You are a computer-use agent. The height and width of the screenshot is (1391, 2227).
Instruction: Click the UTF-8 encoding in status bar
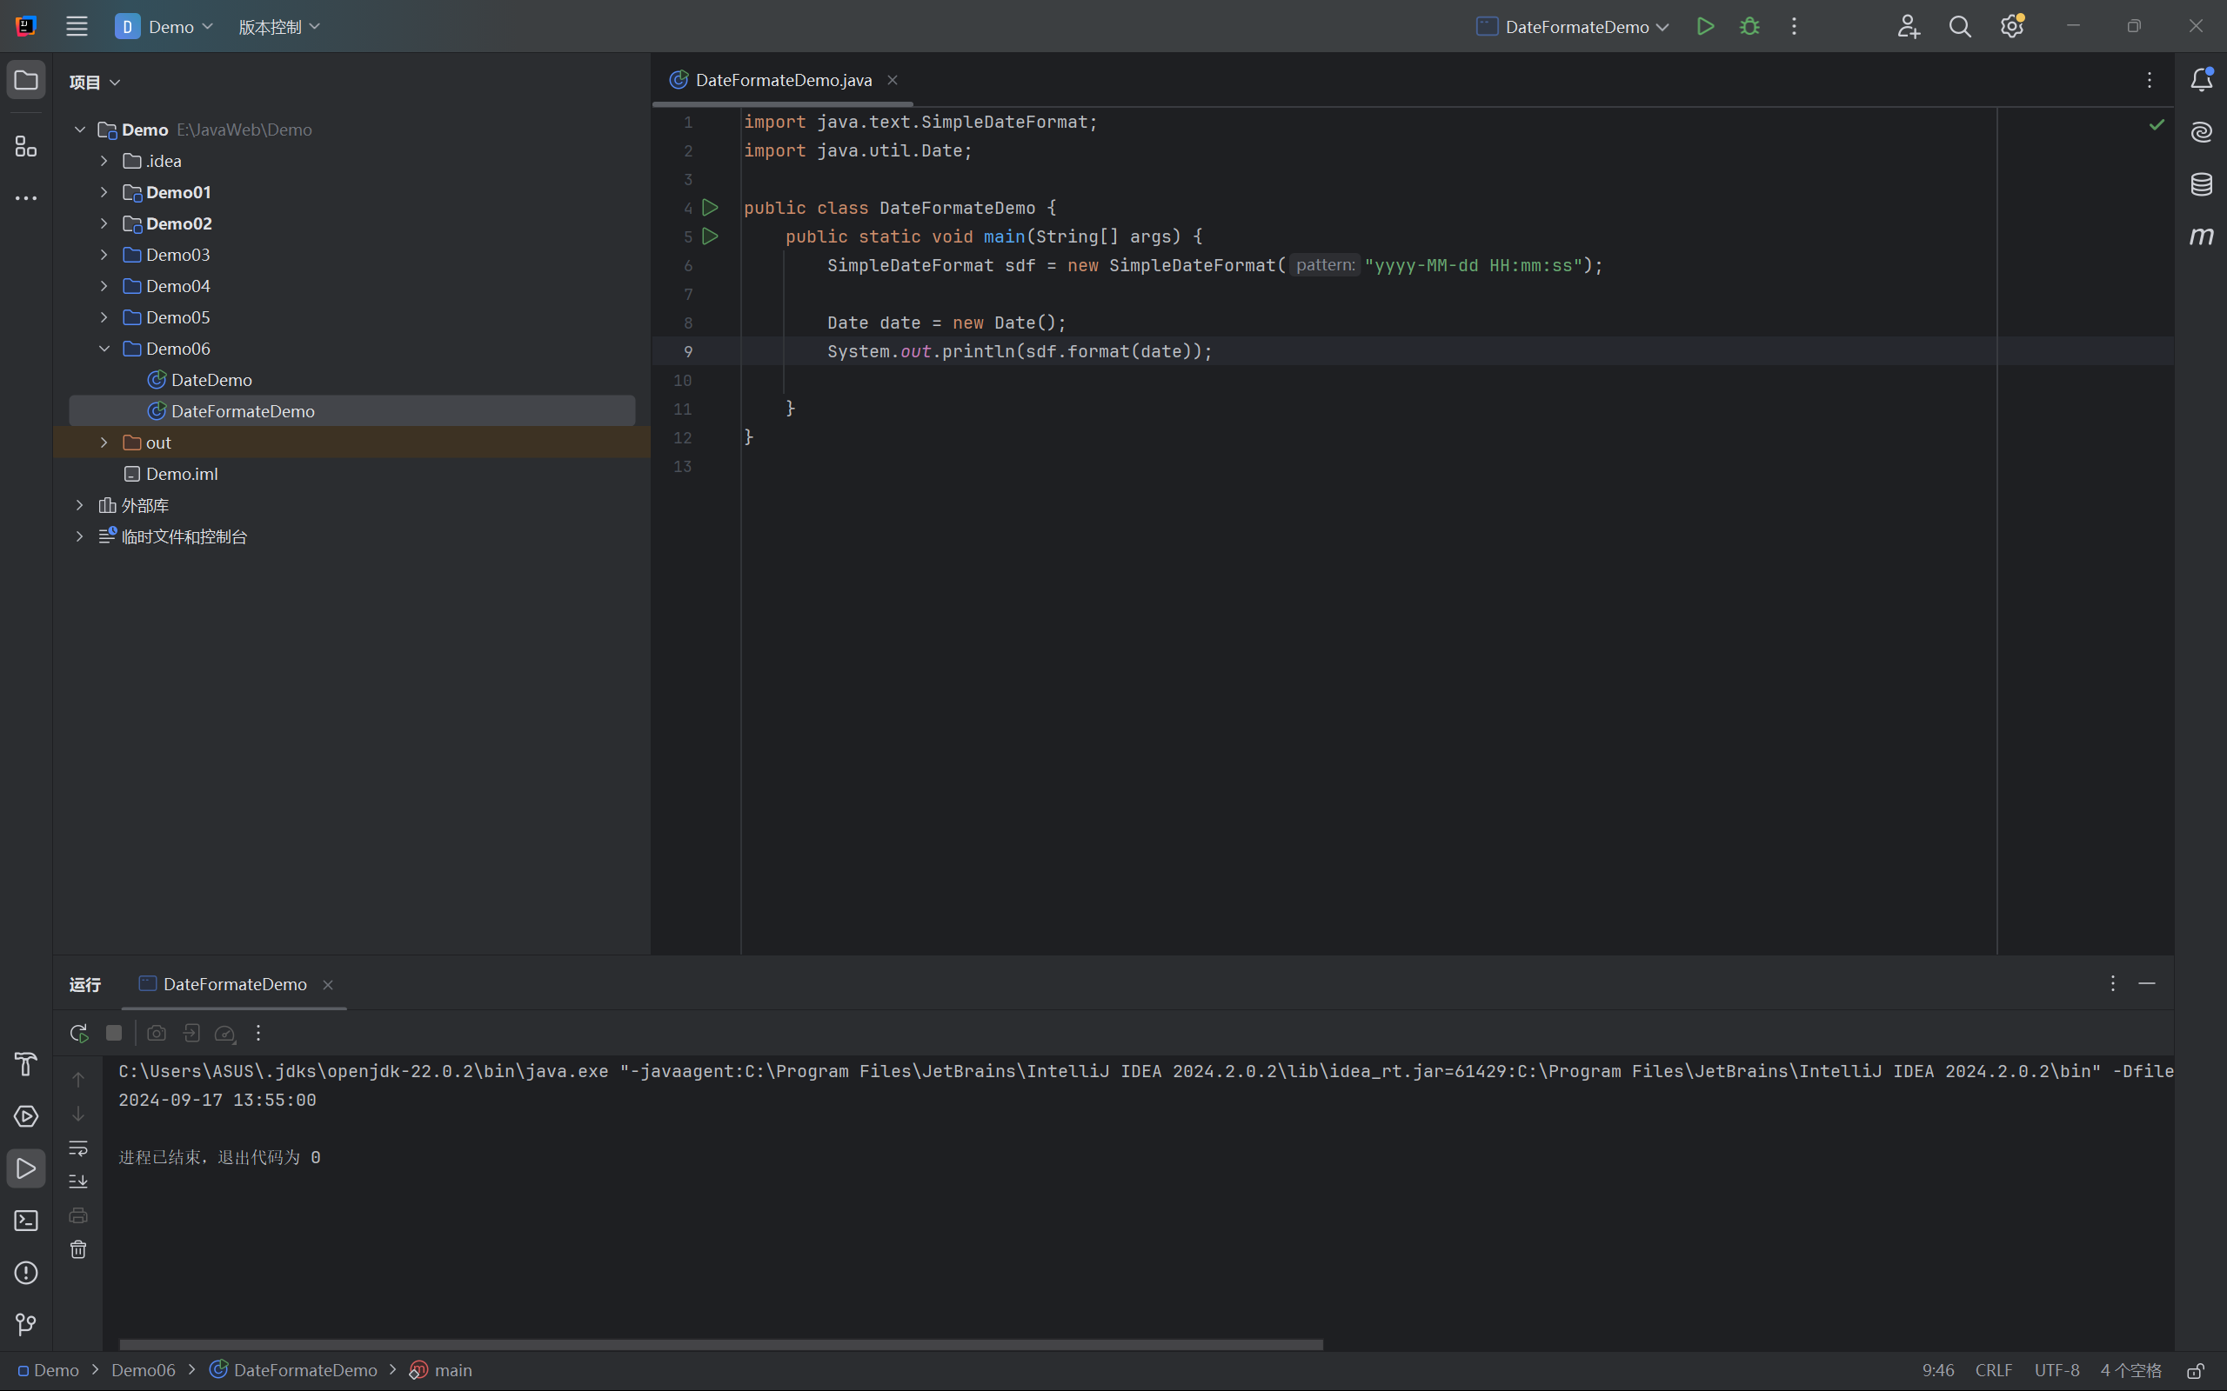[2056, 1370]
